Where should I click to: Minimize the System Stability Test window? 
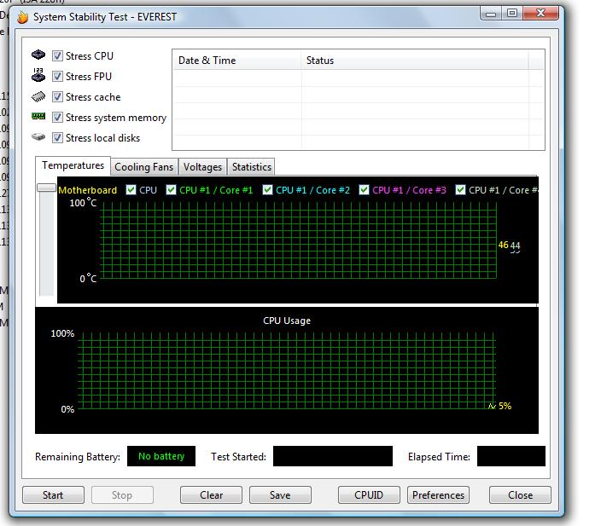[491, 14]
